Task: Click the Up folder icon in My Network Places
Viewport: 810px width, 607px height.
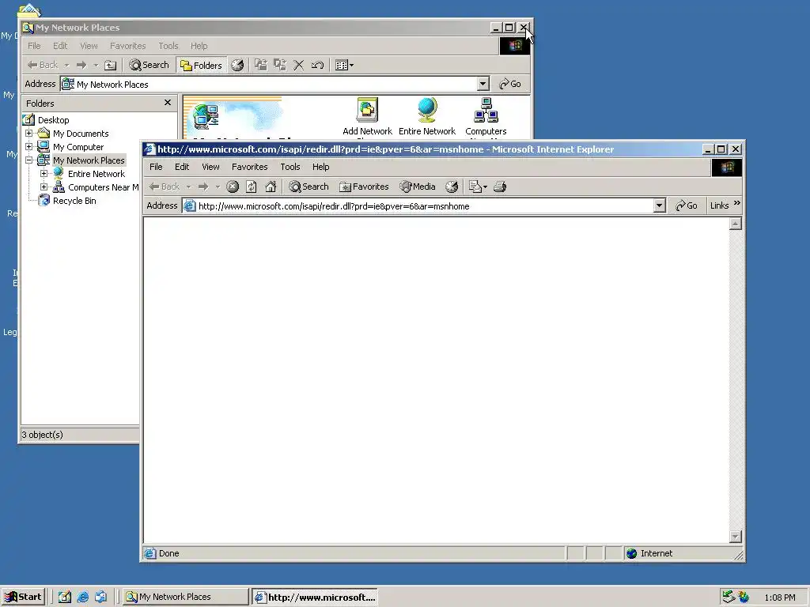Action: click(111, 65)
